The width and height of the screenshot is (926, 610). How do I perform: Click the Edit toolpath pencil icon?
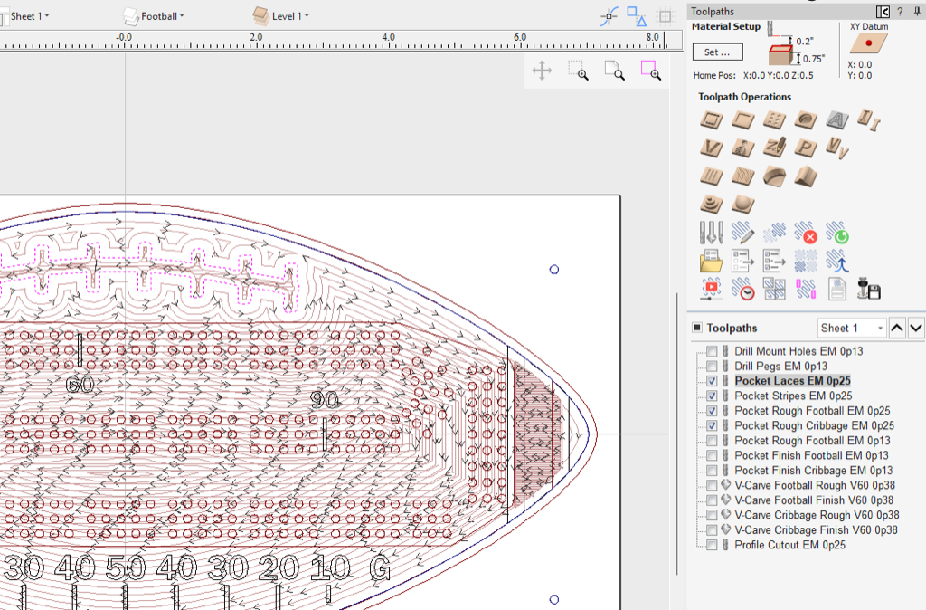[x=743, y=233]
